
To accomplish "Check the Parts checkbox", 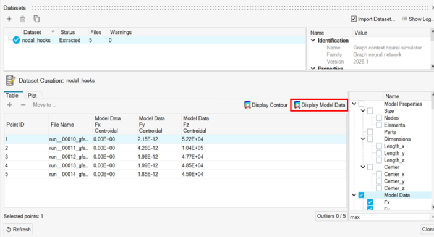I will click(370, 132).
